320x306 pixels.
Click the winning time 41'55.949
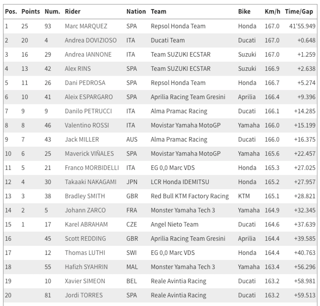point(303,26)
